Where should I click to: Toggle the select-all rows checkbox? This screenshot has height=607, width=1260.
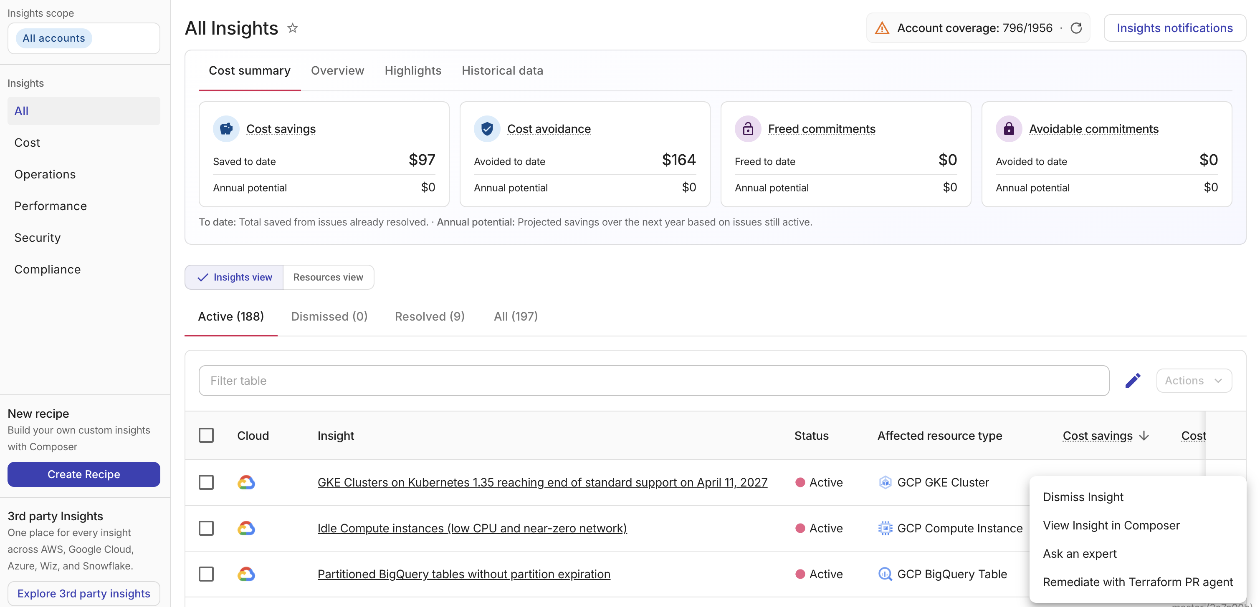206,435
